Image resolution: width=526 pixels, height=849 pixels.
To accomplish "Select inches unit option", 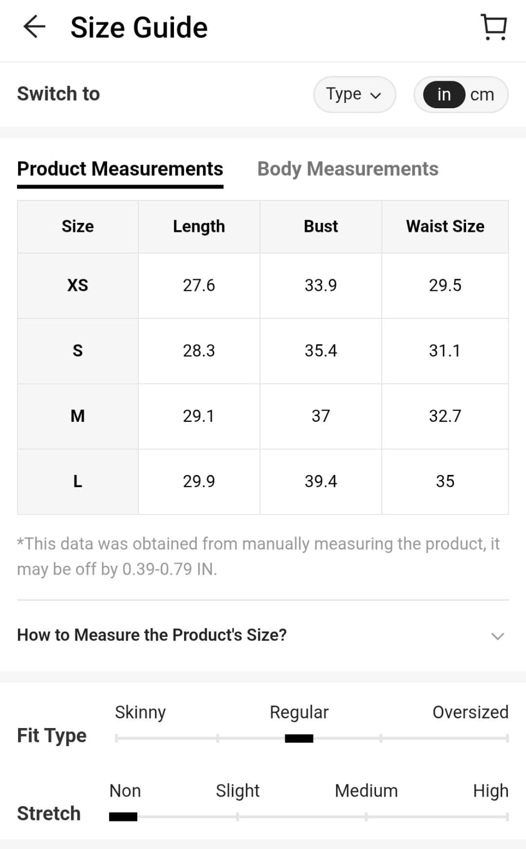I will 444,94.
